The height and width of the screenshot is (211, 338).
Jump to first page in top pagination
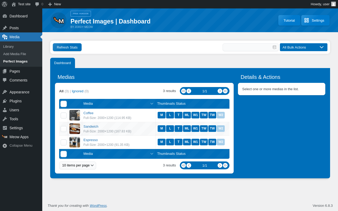coord(184,91)
